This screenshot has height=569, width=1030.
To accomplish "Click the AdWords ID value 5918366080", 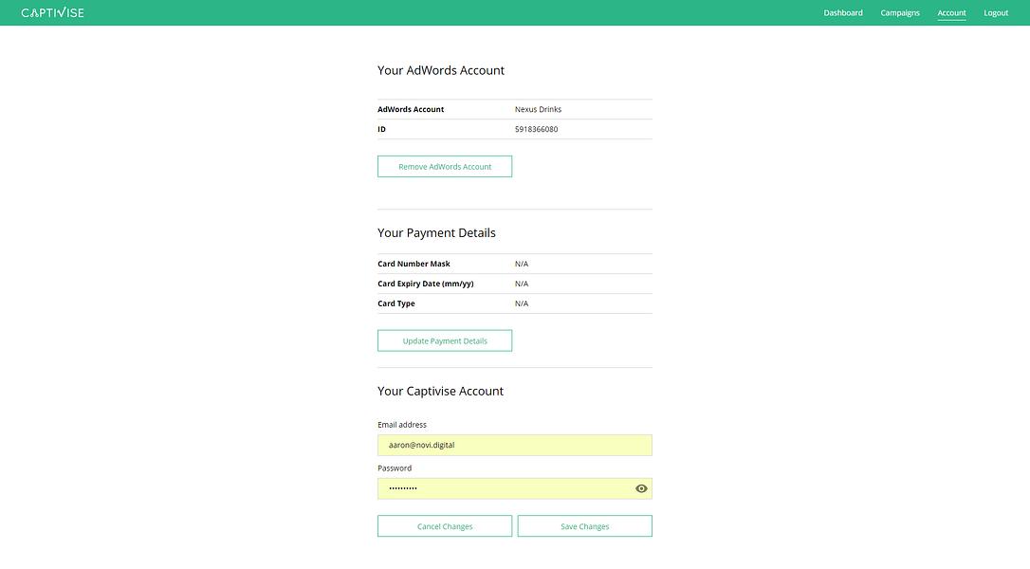I will click(536, 129).
